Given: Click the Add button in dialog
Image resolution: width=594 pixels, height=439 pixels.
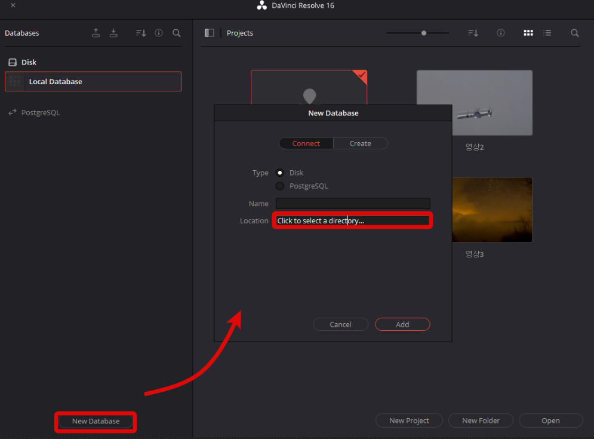Looking at the screenshot, I should click(402, 324).
